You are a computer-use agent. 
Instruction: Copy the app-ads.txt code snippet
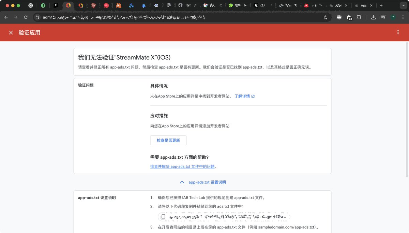coord(163,217)
